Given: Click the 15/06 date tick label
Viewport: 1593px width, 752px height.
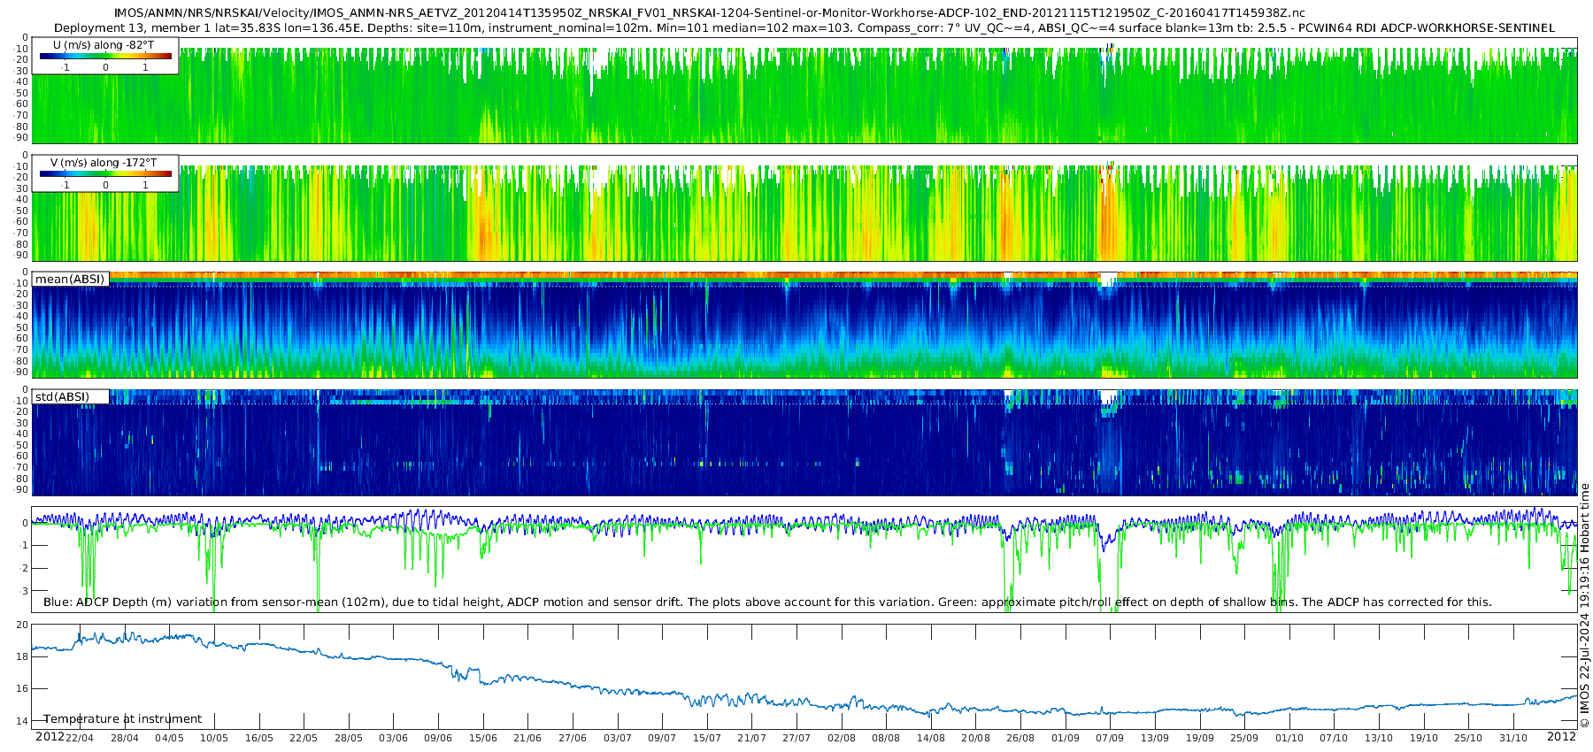Looking at the screenshot, I should pos(482,738).
